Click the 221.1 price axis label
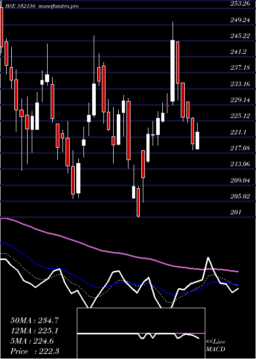Image resolution: width=256 pixels, height=359 pixels. pos(239,132)
